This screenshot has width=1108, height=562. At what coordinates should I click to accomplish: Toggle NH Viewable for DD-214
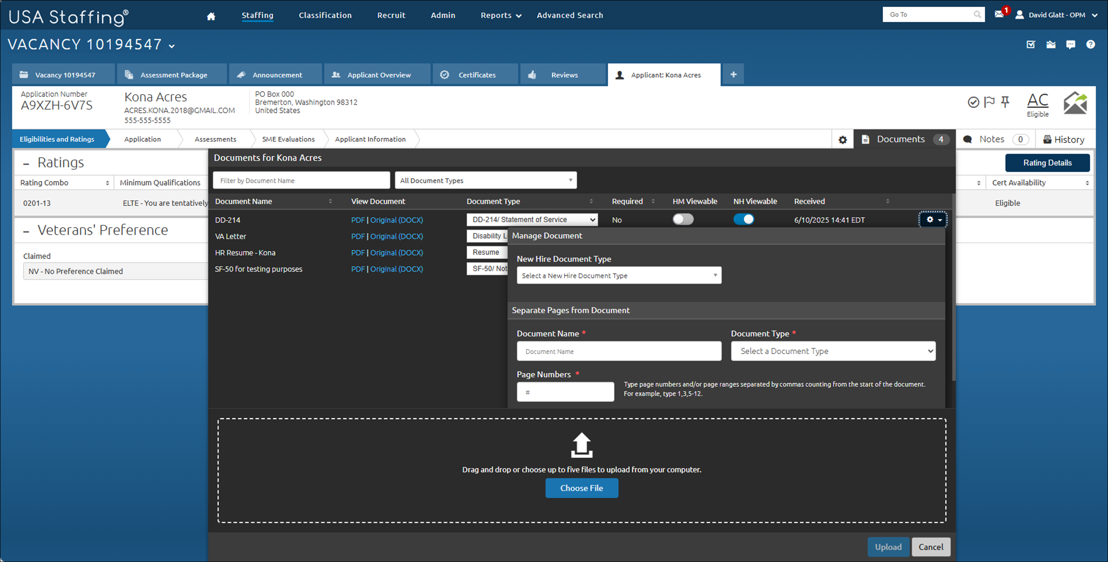(744, 219)
